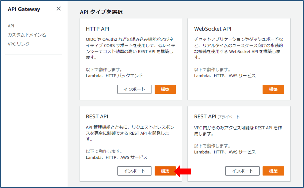Click 構築 button on WebSocket API card
Viewport: 304px width, 188px height.
pyautogui.click(x=273, y=89)
